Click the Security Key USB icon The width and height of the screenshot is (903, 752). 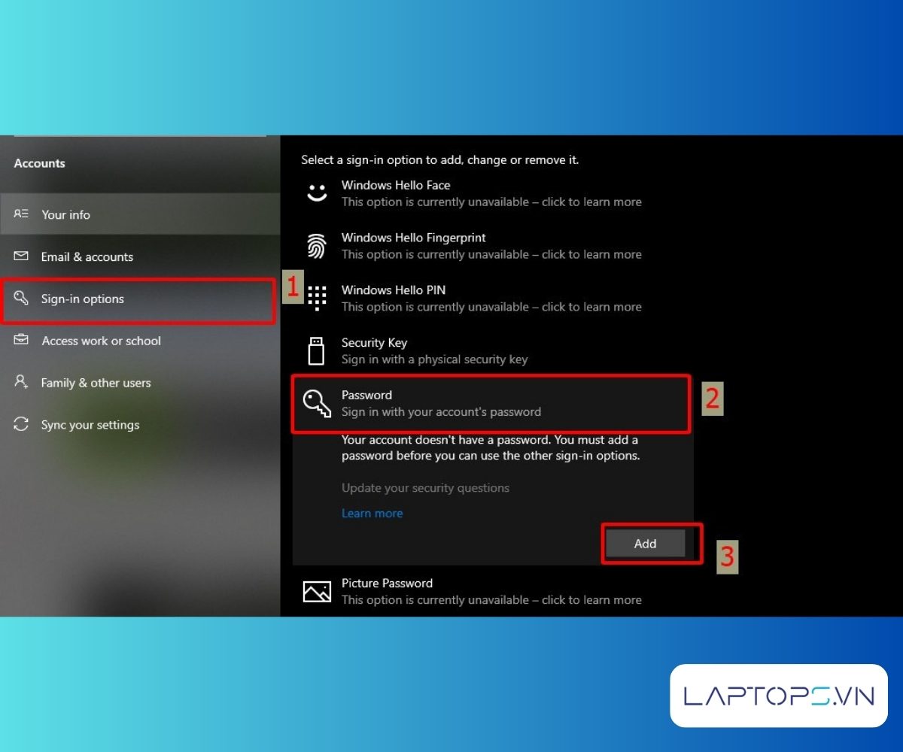pyautogui.click(x=317, y=351)
